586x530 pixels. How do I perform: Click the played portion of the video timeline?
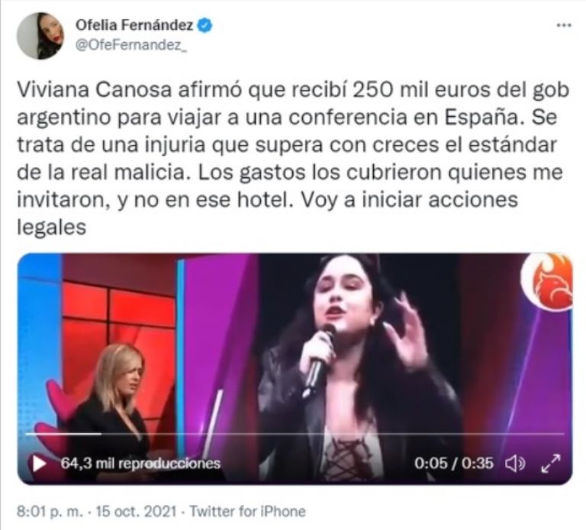(x=63, y=434)
